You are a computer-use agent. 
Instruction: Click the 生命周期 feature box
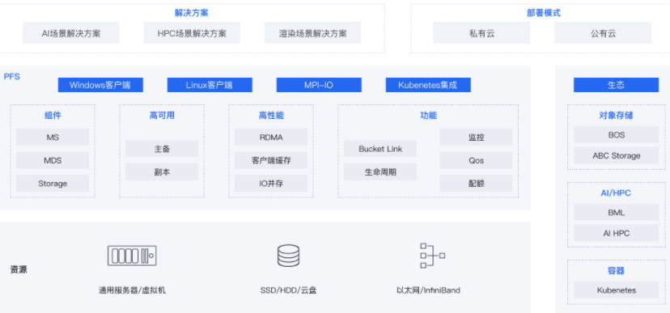tap(380, 172)
